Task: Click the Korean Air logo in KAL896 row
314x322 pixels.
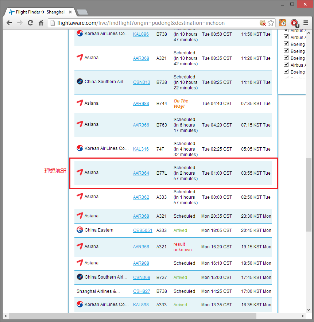Action: (80, 33)
